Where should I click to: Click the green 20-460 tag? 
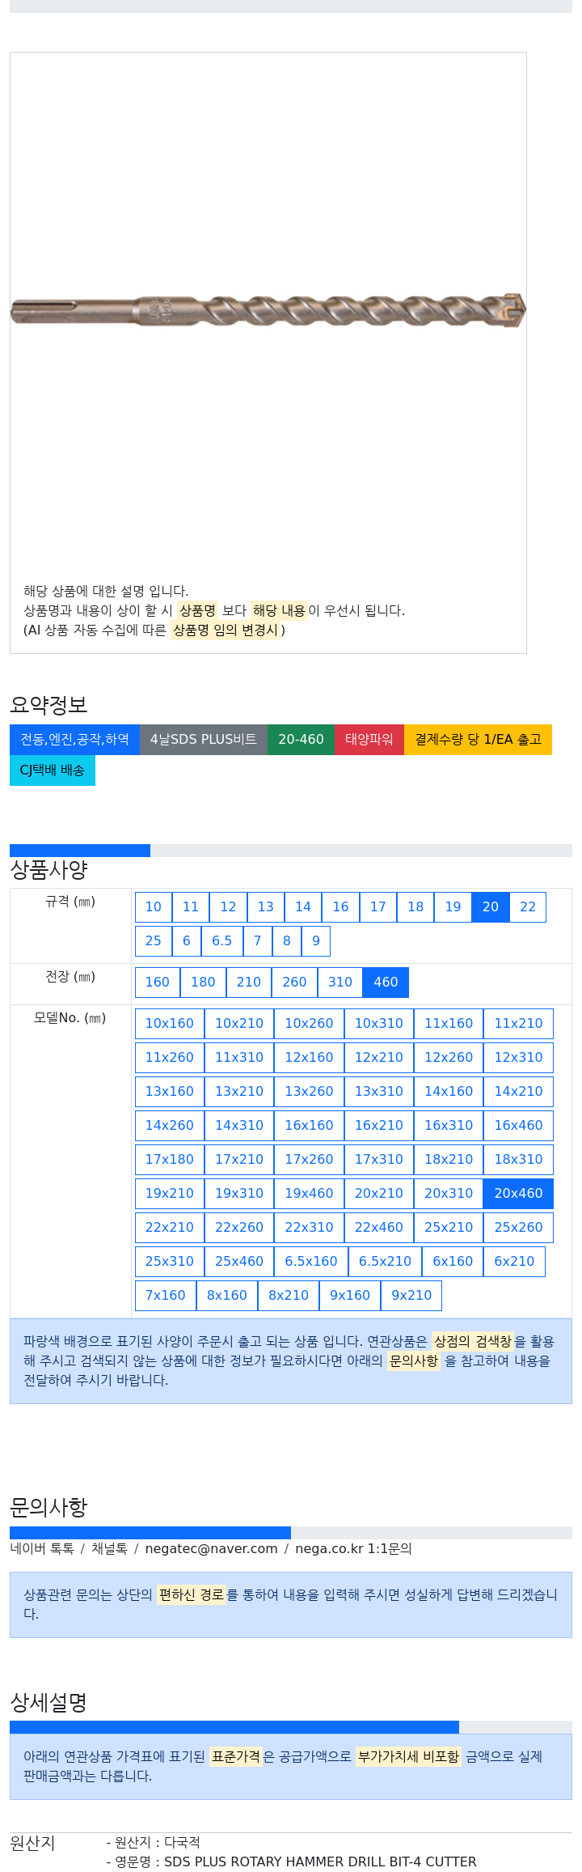301,740
